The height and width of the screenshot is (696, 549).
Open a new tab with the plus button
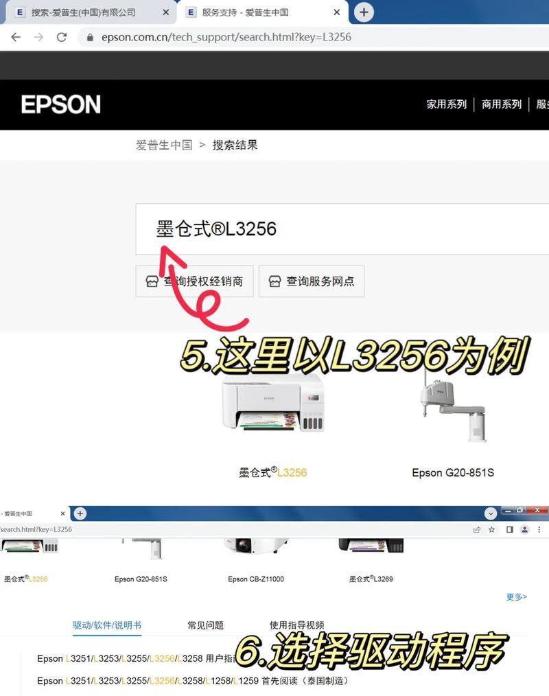[x=364, y=12]
